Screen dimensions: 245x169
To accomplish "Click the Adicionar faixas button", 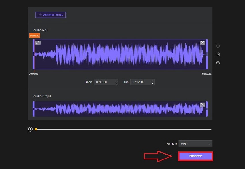I will click(x=50, y=15).
